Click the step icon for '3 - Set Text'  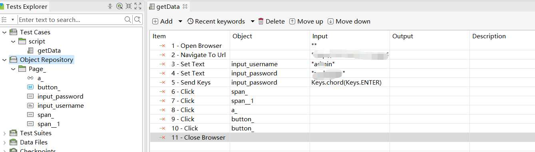click(163, 64)
